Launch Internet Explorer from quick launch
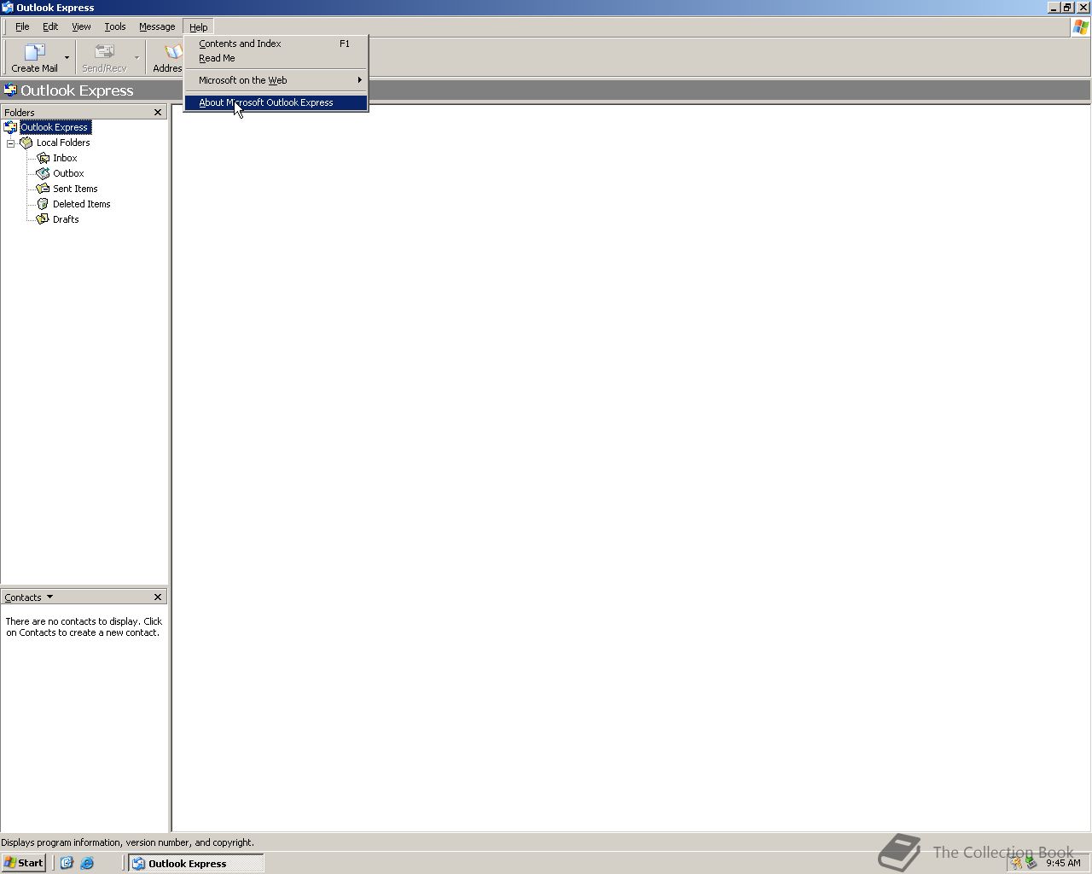 (87, 863)
